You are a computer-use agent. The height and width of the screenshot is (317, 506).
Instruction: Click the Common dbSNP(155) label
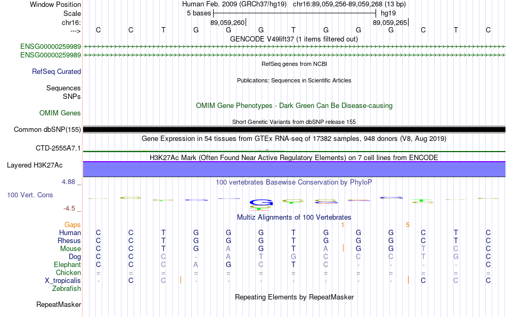(47, 129)
